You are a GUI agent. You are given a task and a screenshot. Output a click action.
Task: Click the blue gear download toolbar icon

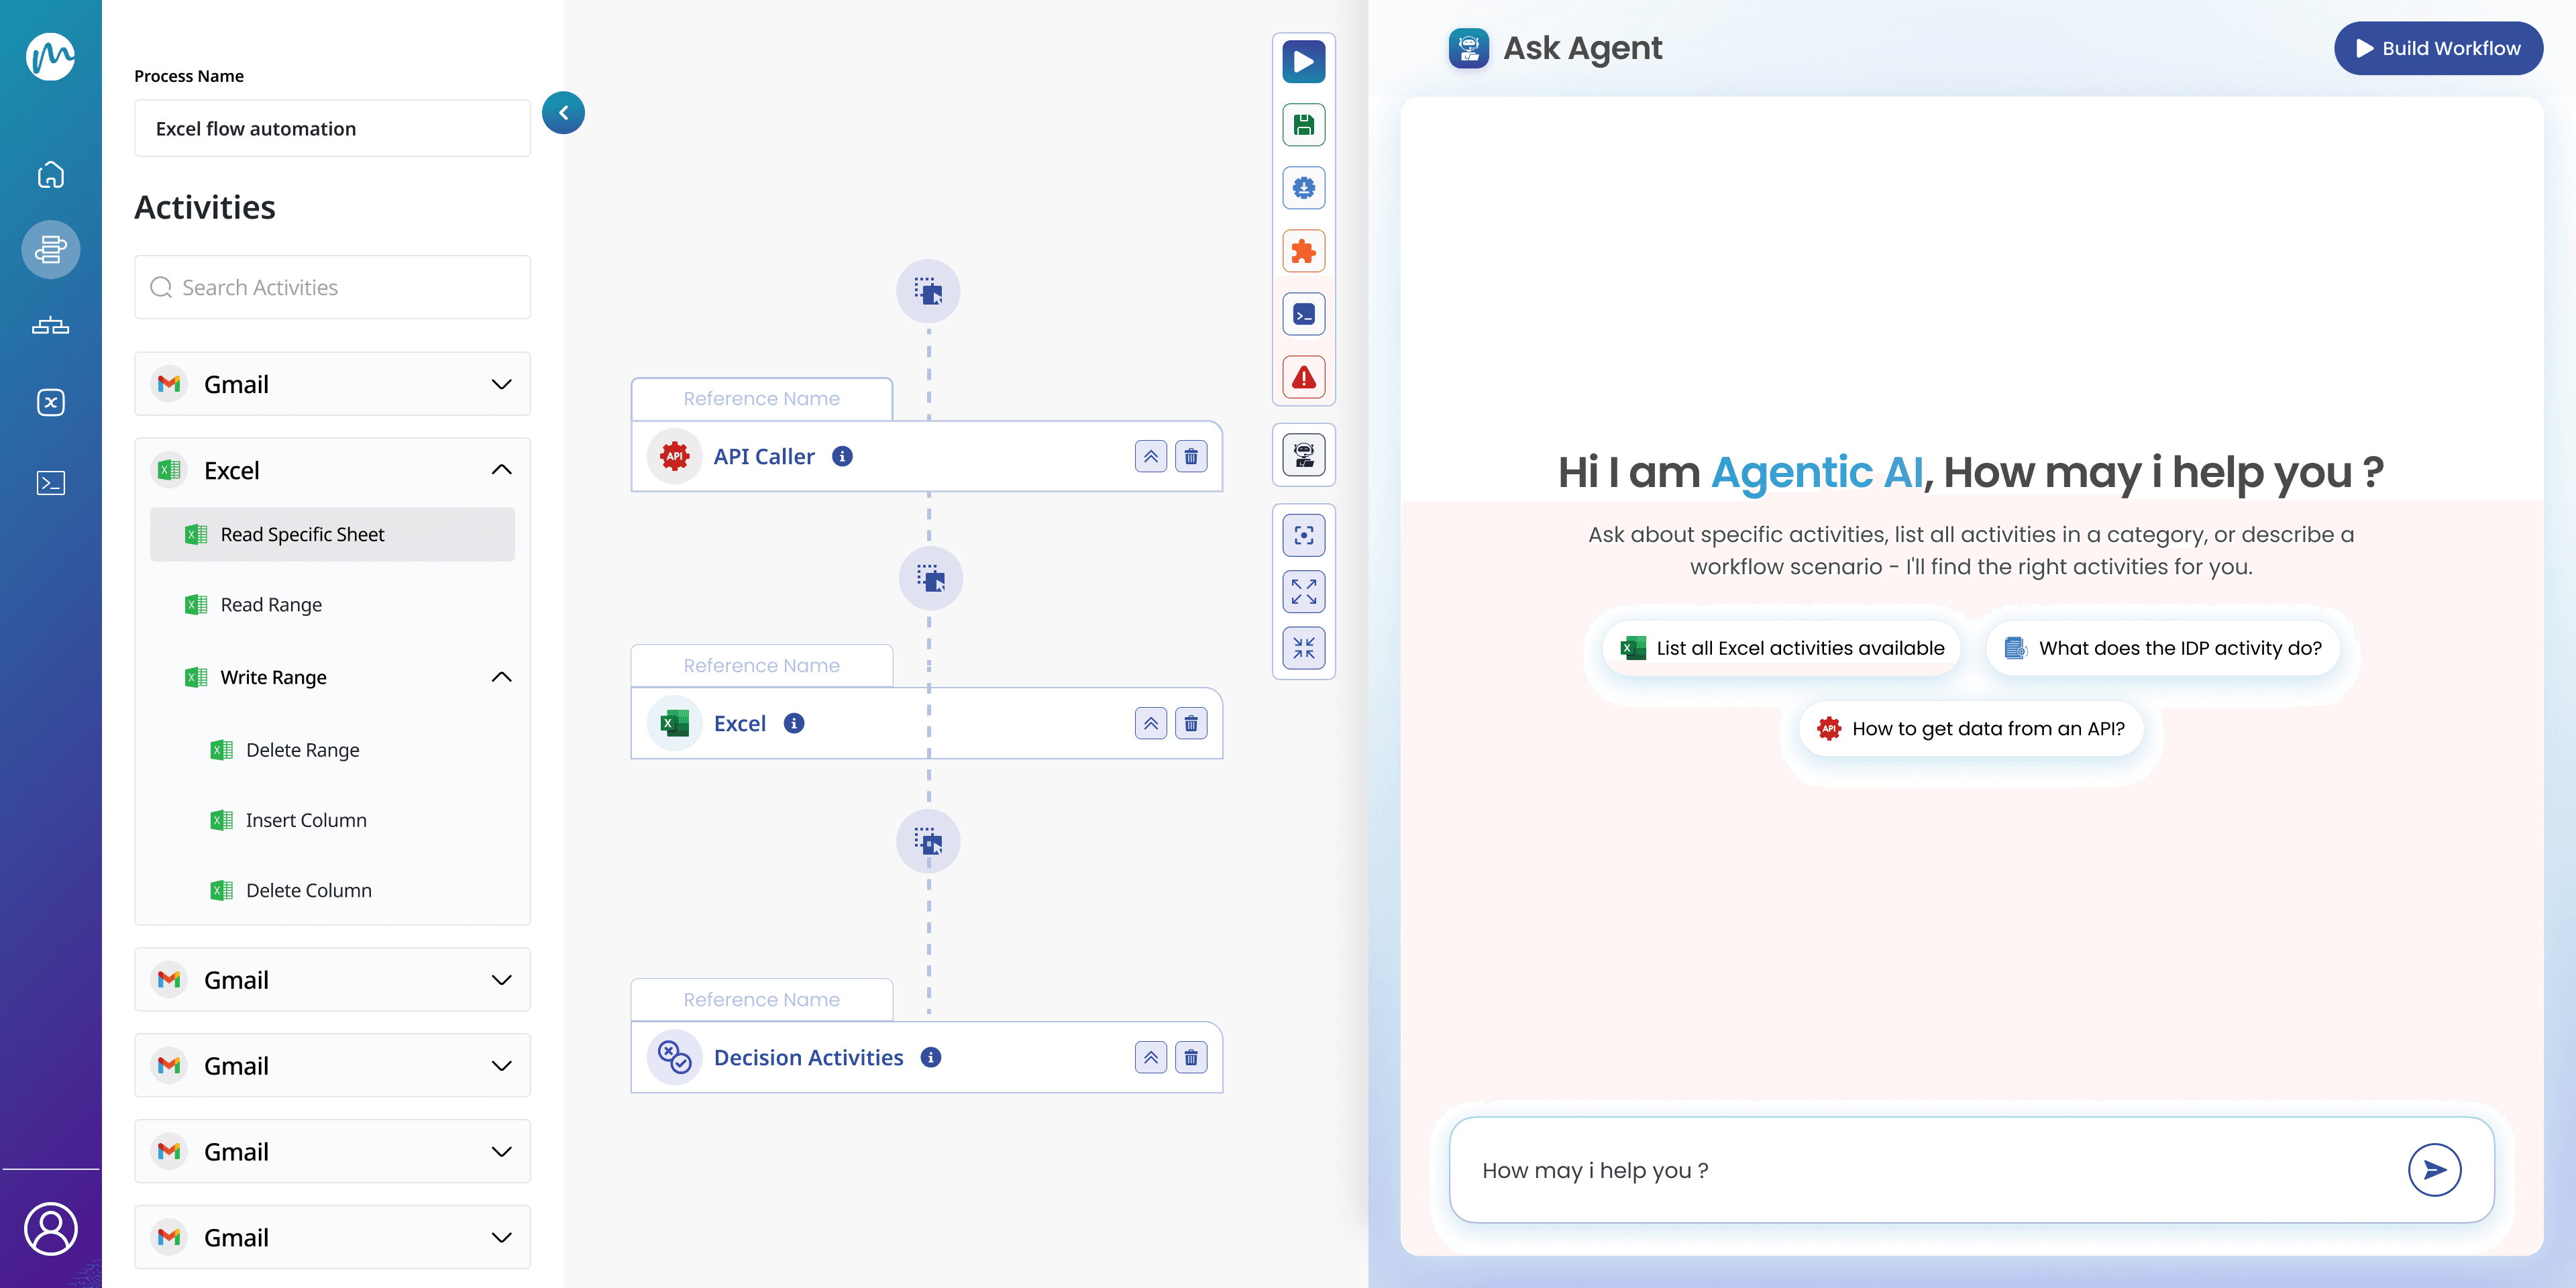pyautogui.click(x=1304, y=188)
